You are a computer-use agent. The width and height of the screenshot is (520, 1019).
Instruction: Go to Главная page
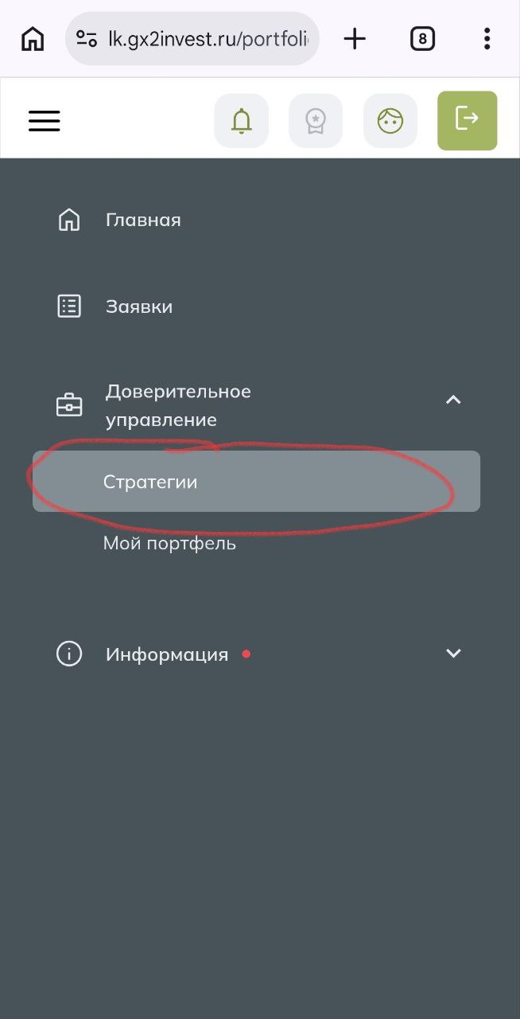(143, 220)
